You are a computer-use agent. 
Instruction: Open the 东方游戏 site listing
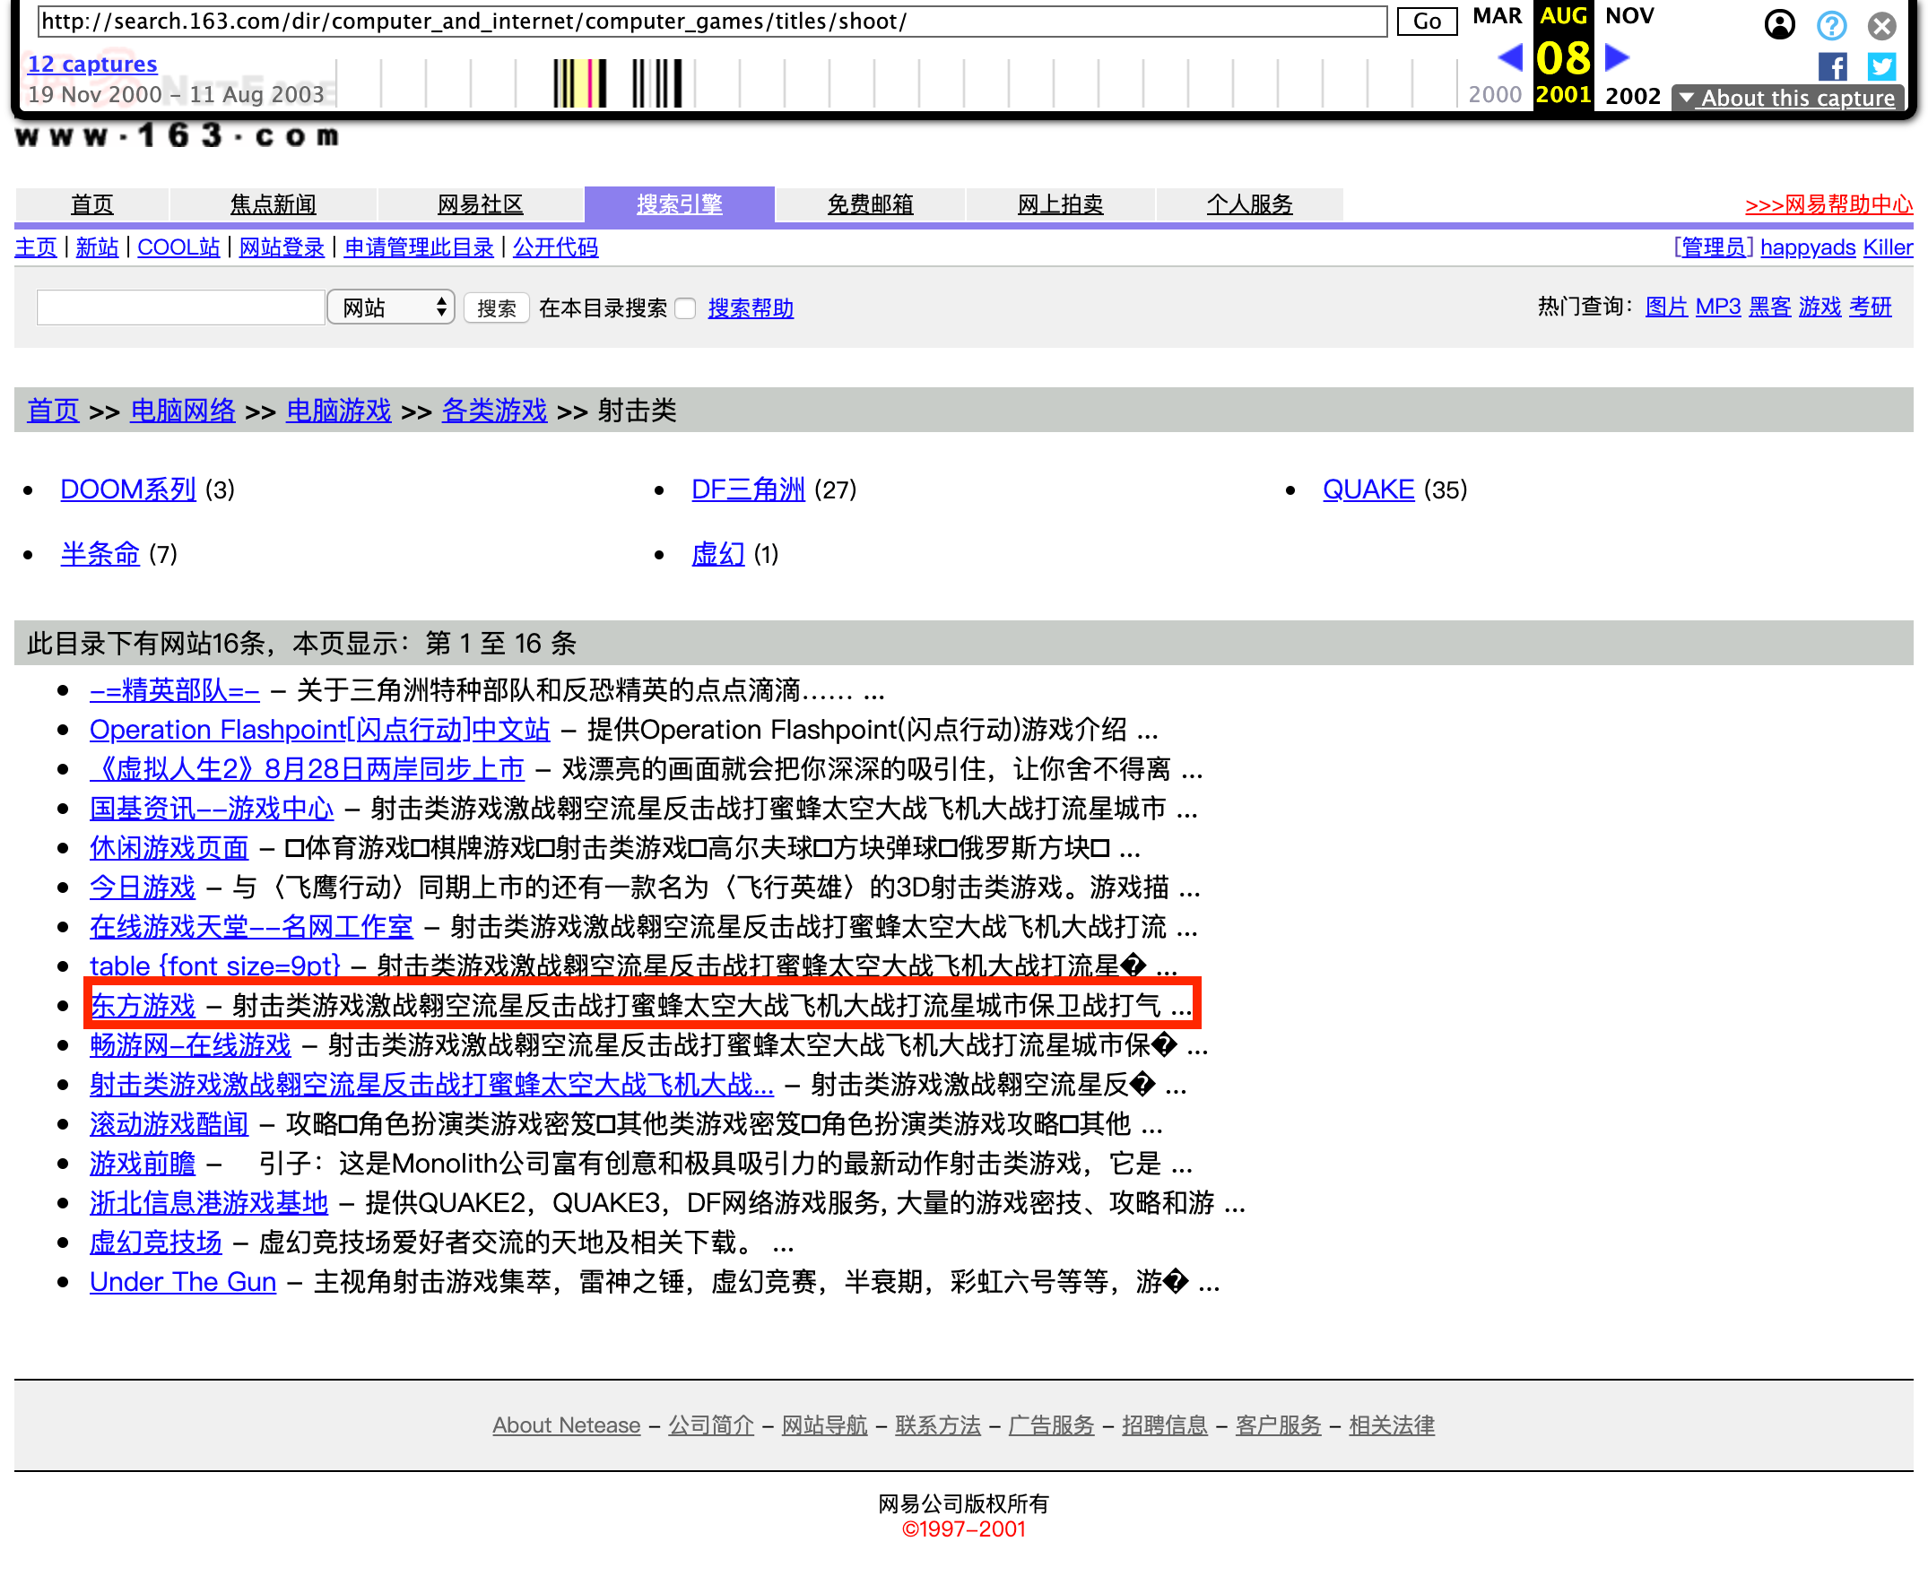click(143, 1006)
